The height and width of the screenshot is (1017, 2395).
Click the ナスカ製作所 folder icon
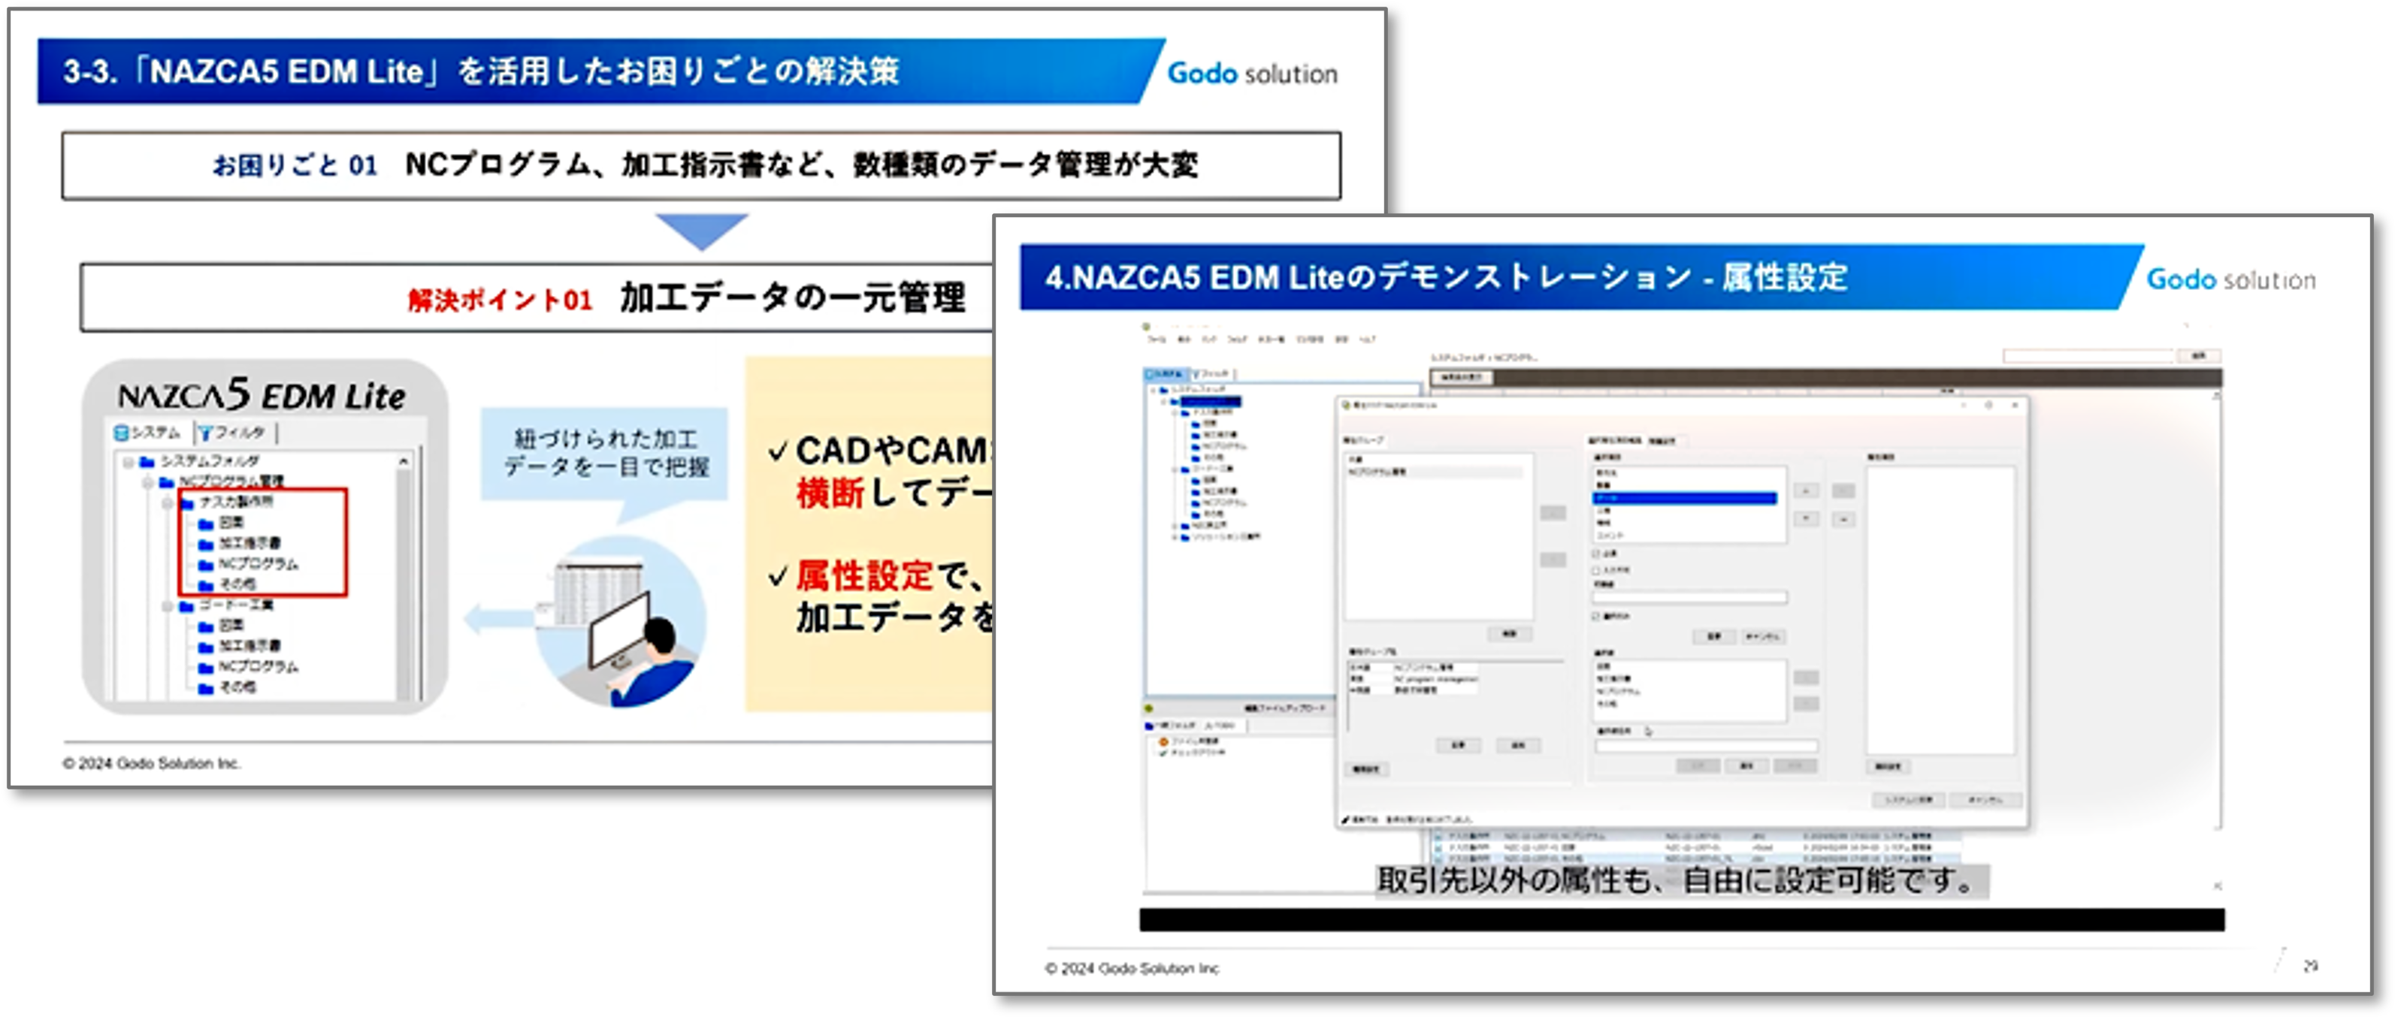[187, 503]
